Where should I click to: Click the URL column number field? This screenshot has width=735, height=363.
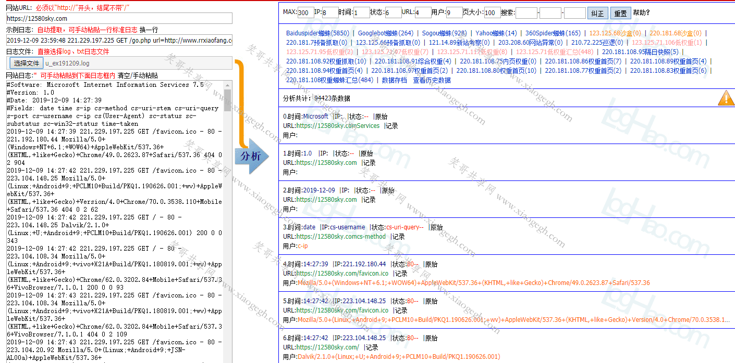pyautogui.click(x=423, y=12)
